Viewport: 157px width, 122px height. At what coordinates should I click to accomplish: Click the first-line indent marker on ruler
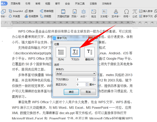(18, 22)
